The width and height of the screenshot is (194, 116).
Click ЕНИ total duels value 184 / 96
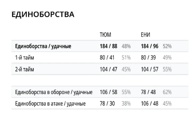coord(150,46)
